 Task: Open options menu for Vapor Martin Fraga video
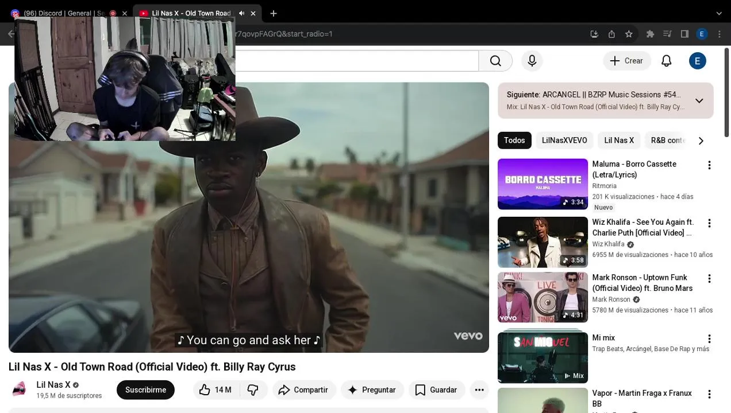click(x=709, y=395)
